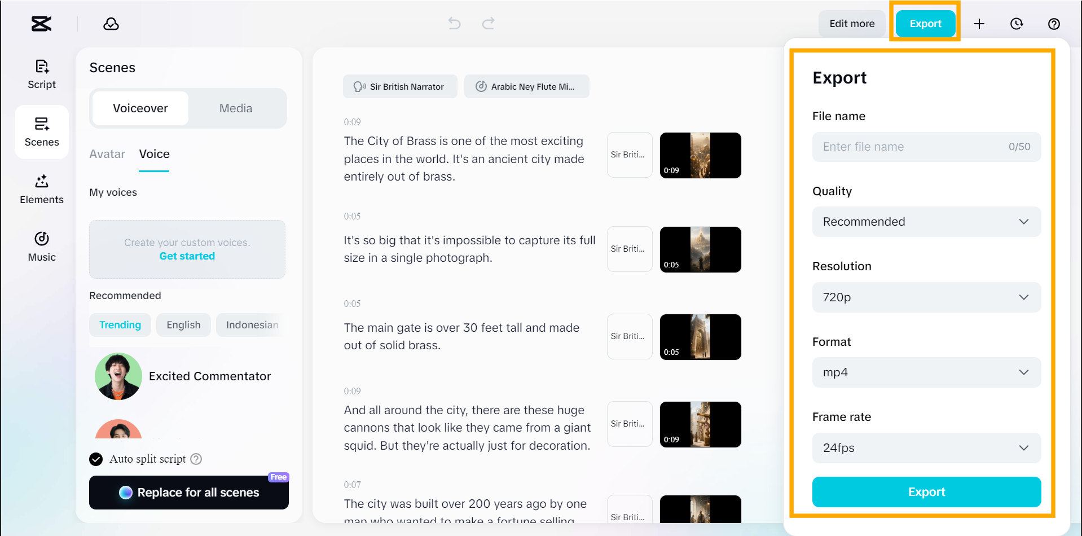The width and height of the screenshot is (1082, 536).
Task: Click the redo arrow
Action: [489, 23]
